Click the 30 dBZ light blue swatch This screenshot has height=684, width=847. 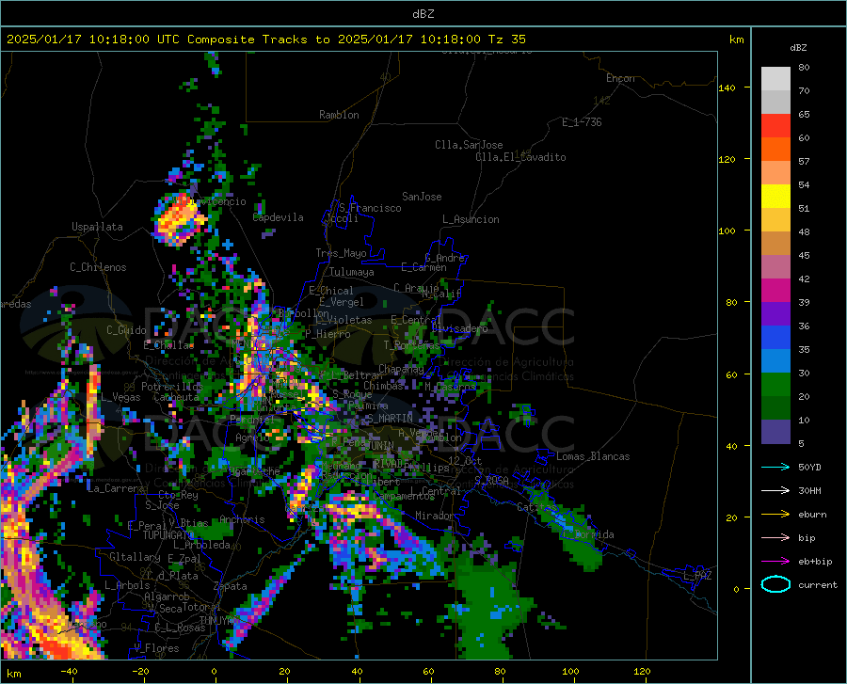(775, 361)
